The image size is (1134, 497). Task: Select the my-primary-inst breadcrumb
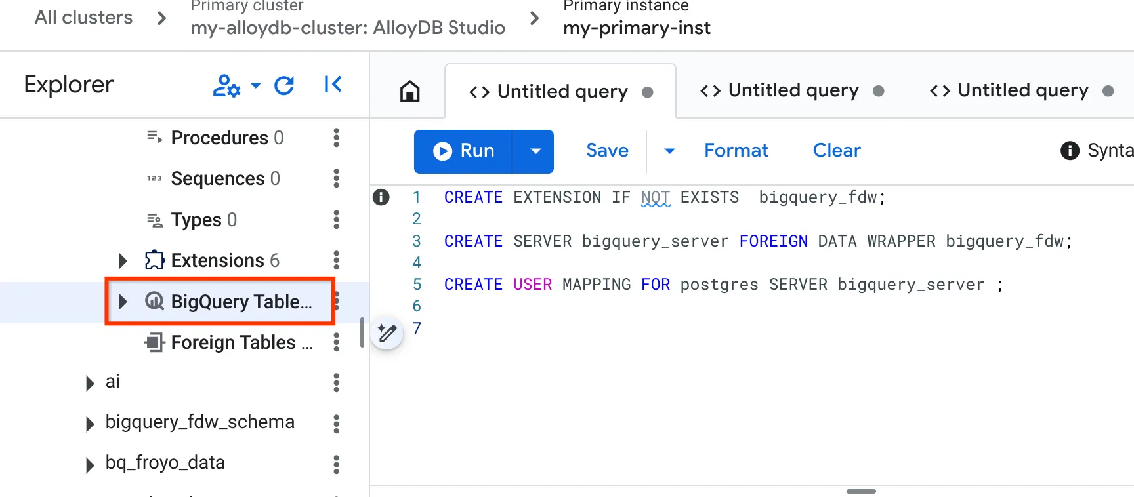(x=637, y=28)
